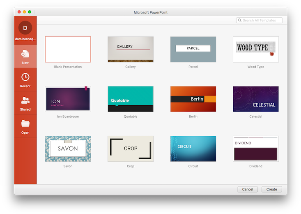Click the New presentation sidebar icon

(25, 54)
